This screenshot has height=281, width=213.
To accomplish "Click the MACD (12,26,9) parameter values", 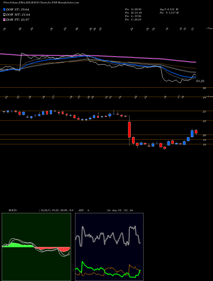I will point(56,210).
